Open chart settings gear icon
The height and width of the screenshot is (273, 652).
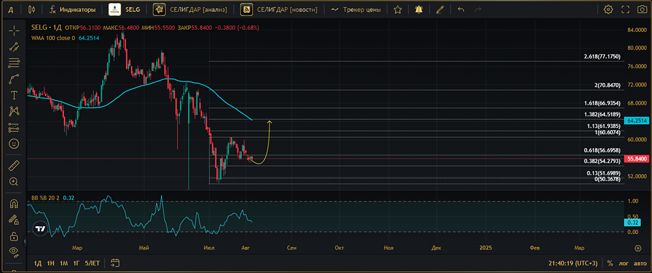[608, 9]
